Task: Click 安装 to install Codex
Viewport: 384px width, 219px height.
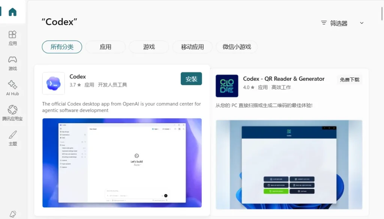Action: tap(191, 79)
